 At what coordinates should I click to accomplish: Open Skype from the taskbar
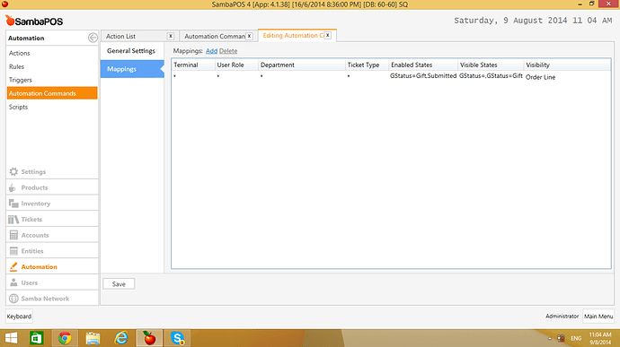(x=178, y=338)
